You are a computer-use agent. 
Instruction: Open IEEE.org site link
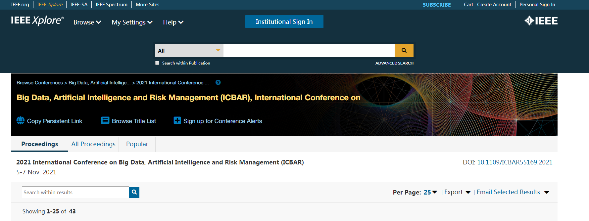click(20, 5)
